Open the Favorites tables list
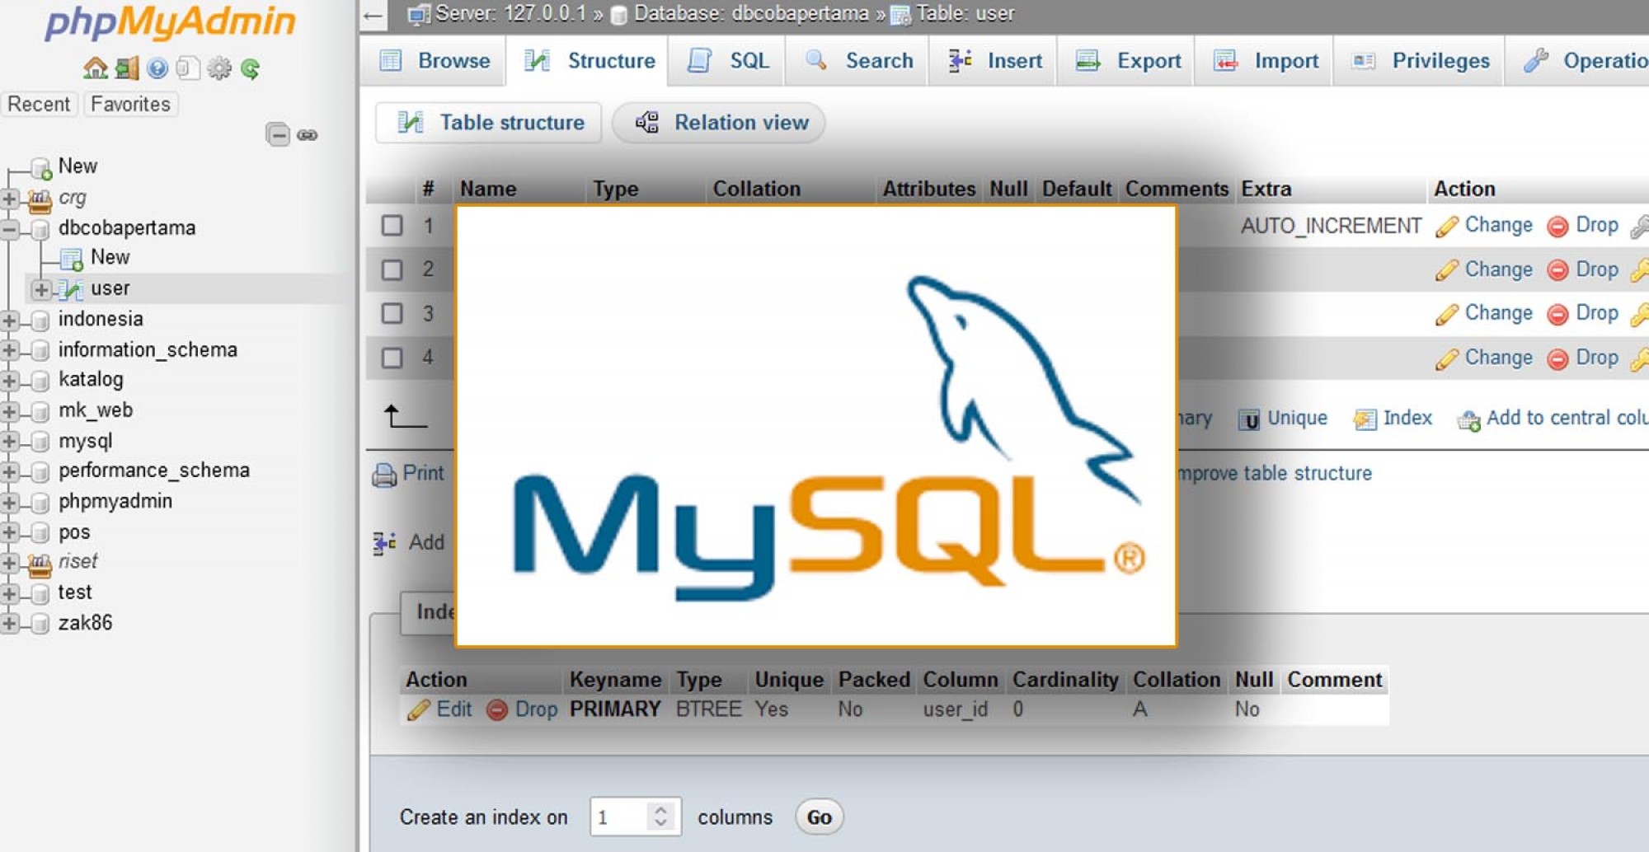 tap(130, 105)
